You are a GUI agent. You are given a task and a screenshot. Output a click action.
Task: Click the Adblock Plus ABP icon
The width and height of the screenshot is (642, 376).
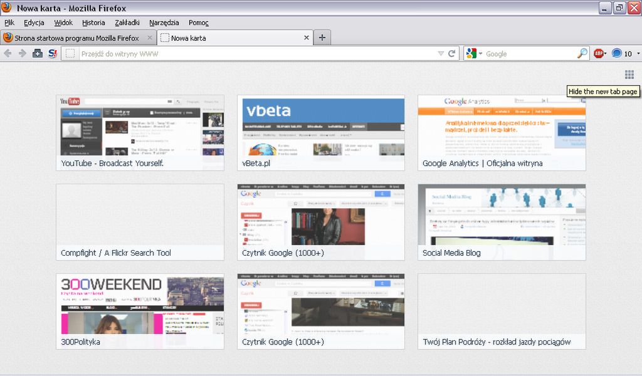pyautogui.click(x=599, y=54)
